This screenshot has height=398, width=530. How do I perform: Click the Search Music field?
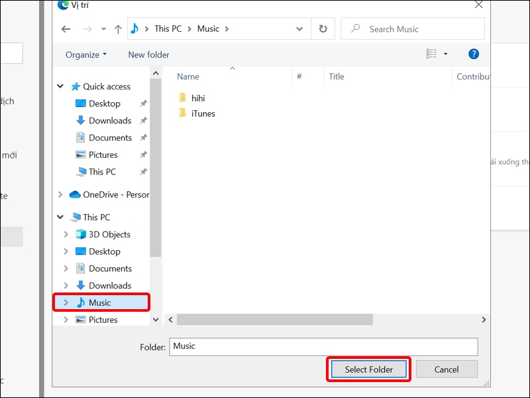412,29
